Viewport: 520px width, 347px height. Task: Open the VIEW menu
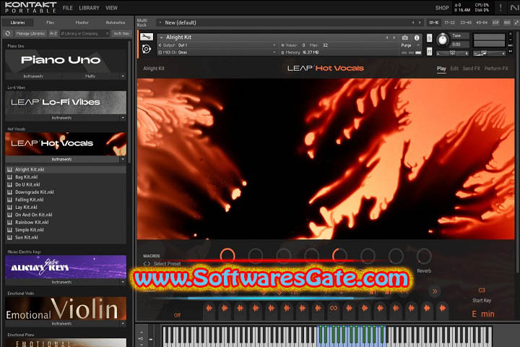click(x=111, y=8)
